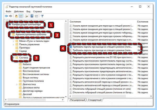
Task: Click the Диспетчер сервера folder icon
Action: coord(20,91)
